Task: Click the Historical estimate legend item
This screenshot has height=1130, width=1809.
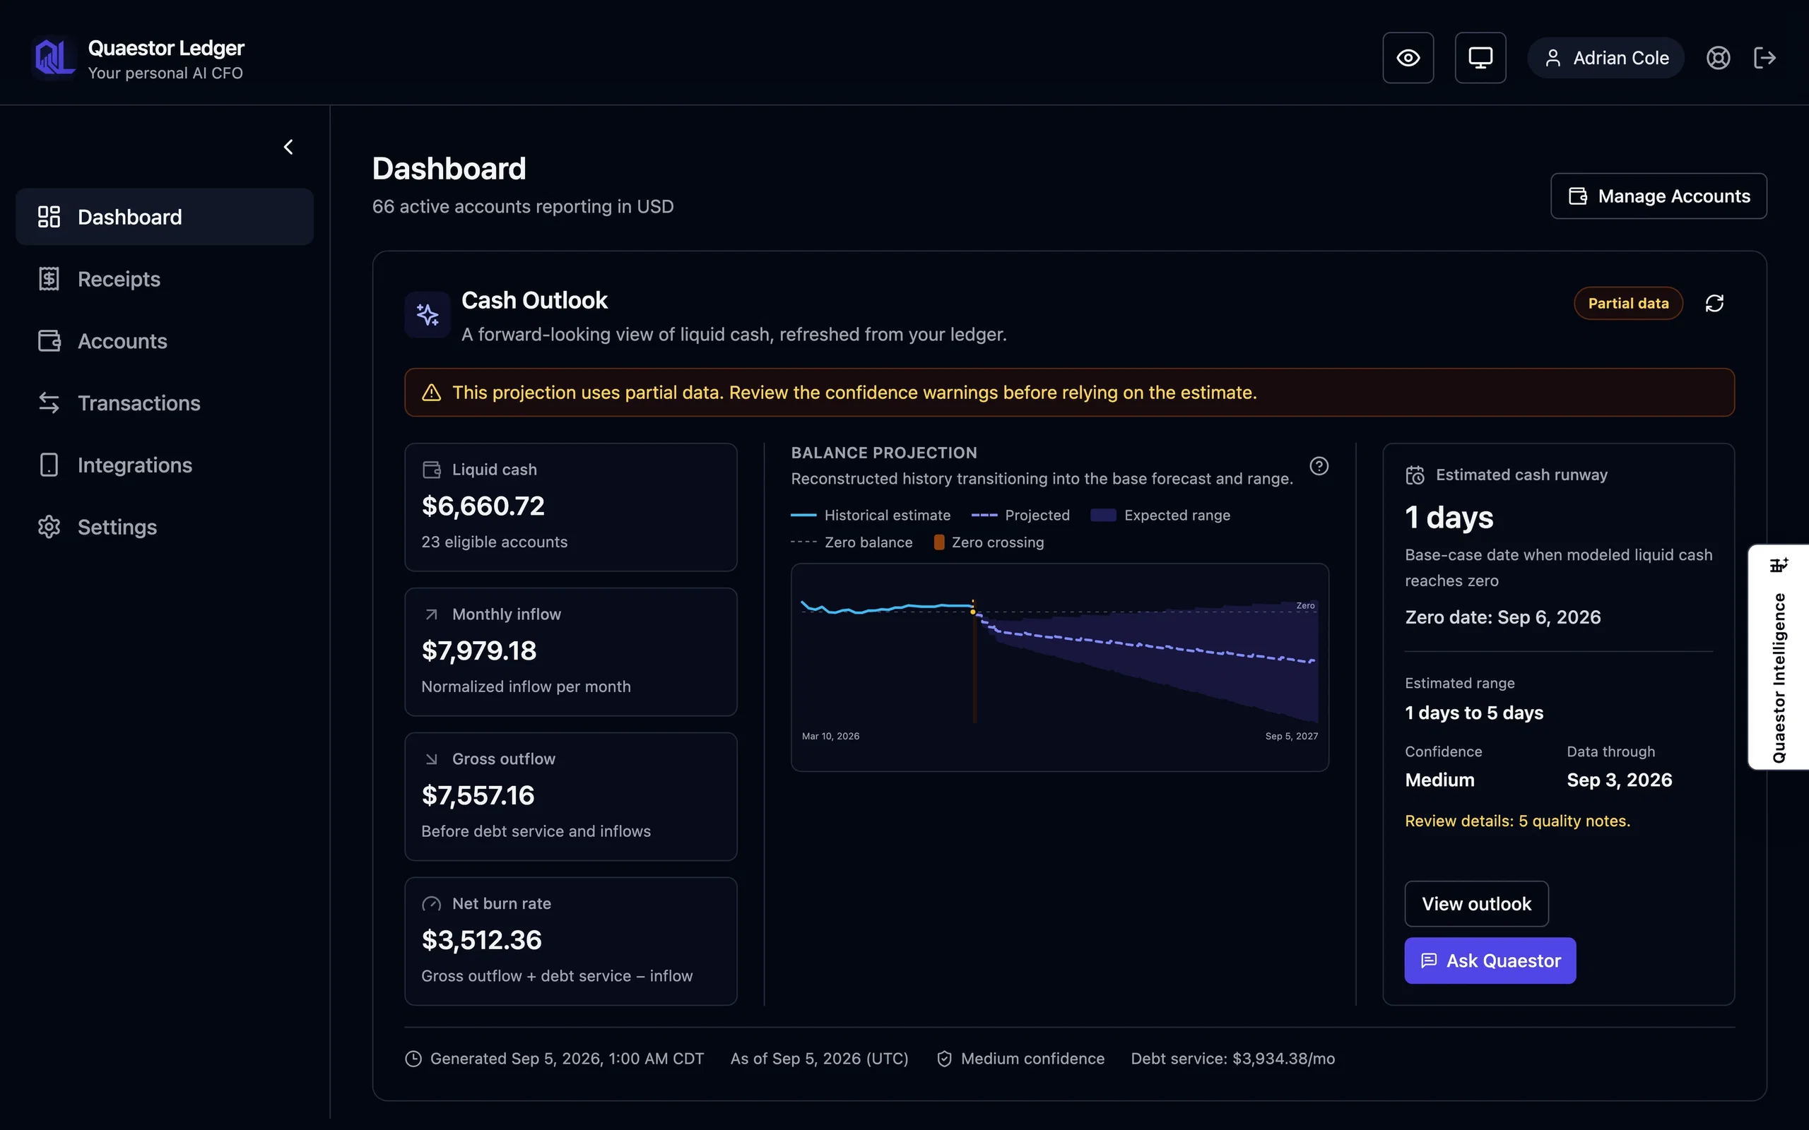Action: pyautogui.click(x=871, y=515)
